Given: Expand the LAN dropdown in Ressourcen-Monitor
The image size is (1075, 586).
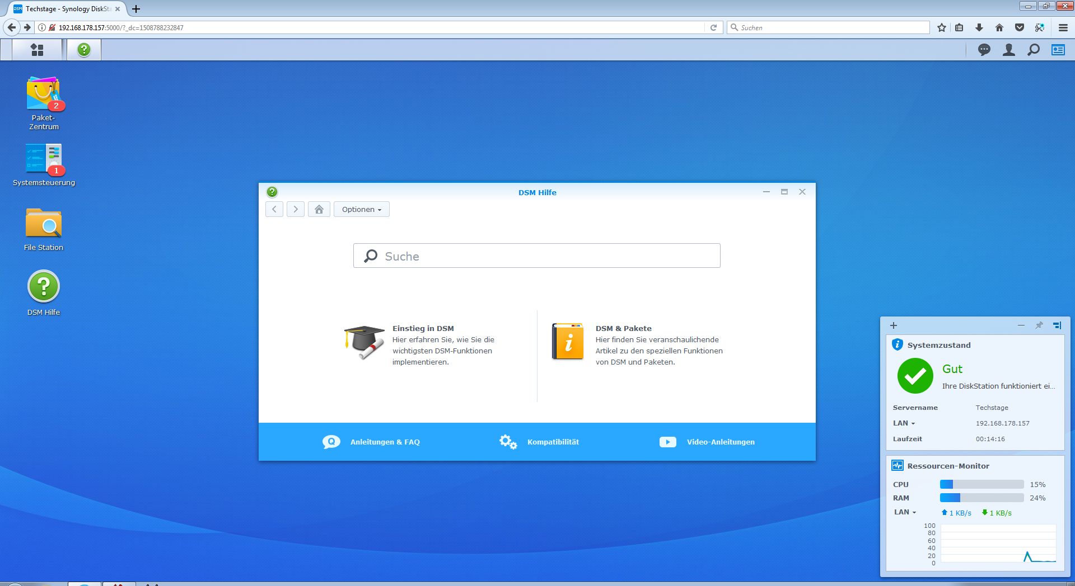Looking at the screenshot, I should [x=905, y=512].
